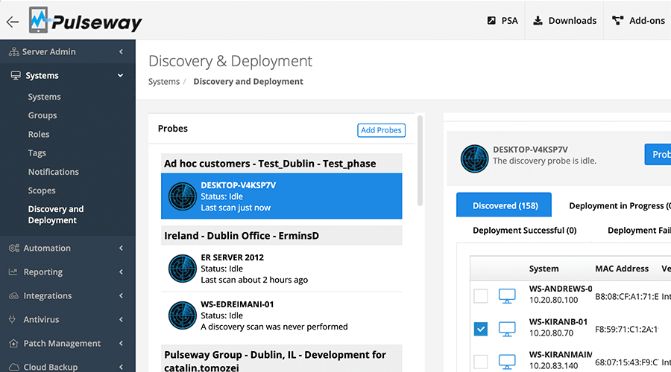Image resolution: width=671 pixels, height=372 pixels.
Task: Open the Discovered (158) tab
Action: (504, 205)
